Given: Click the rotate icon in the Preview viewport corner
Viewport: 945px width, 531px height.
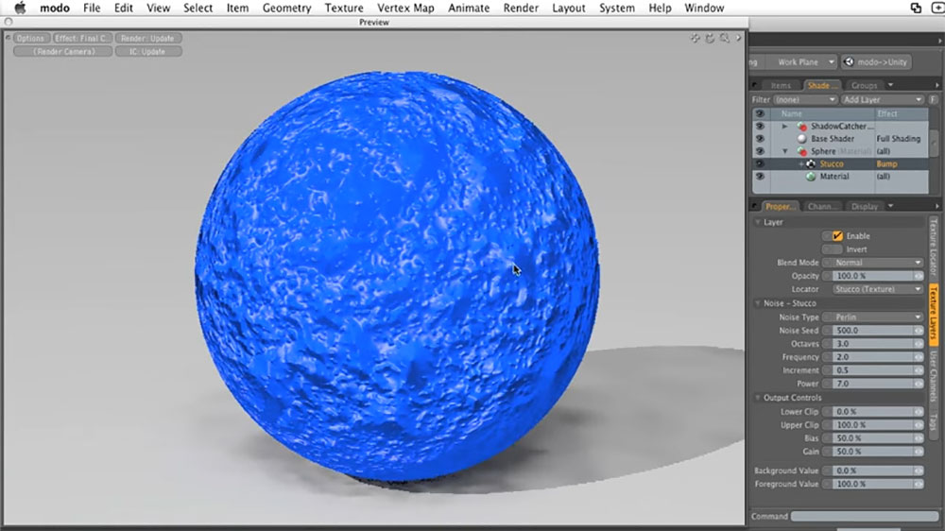Looking at the screenshot, I should pos(710,38).
